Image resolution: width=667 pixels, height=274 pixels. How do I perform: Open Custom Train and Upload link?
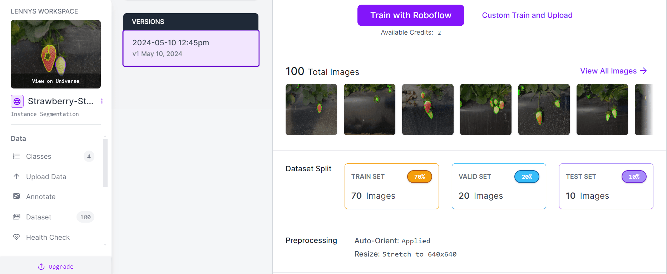click(527, 15)
